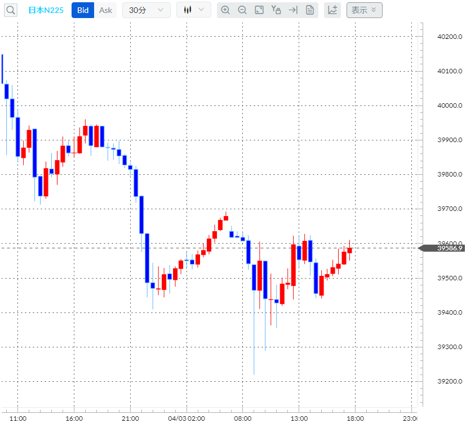466x423 pixels.
Task: Select the 18:00 time axis label
Action: (356, 418)
